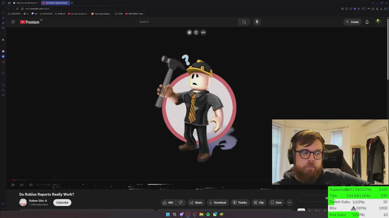Open Windows taskbar search
The image size is (389, 218).
[174, 214]
